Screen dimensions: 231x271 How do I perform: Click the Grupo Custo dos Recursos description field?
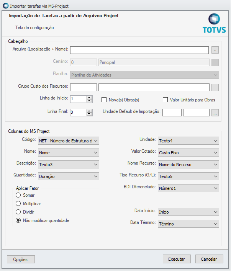tap(154, 87)
